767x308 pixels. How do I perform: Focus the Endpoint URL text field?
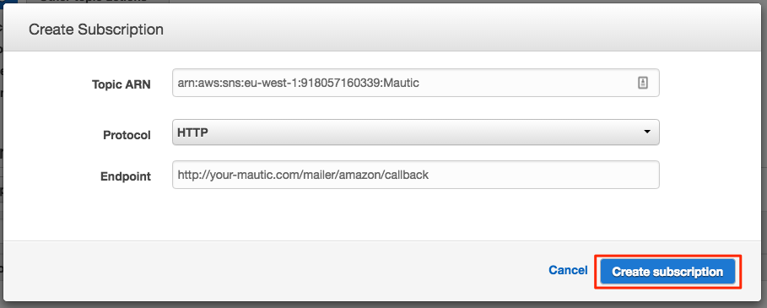coord(416,175)
